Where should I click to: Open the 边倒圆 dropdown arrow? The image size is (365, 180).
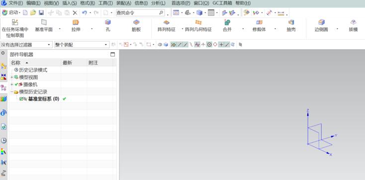pyautogui.click(x=337, y=29)
